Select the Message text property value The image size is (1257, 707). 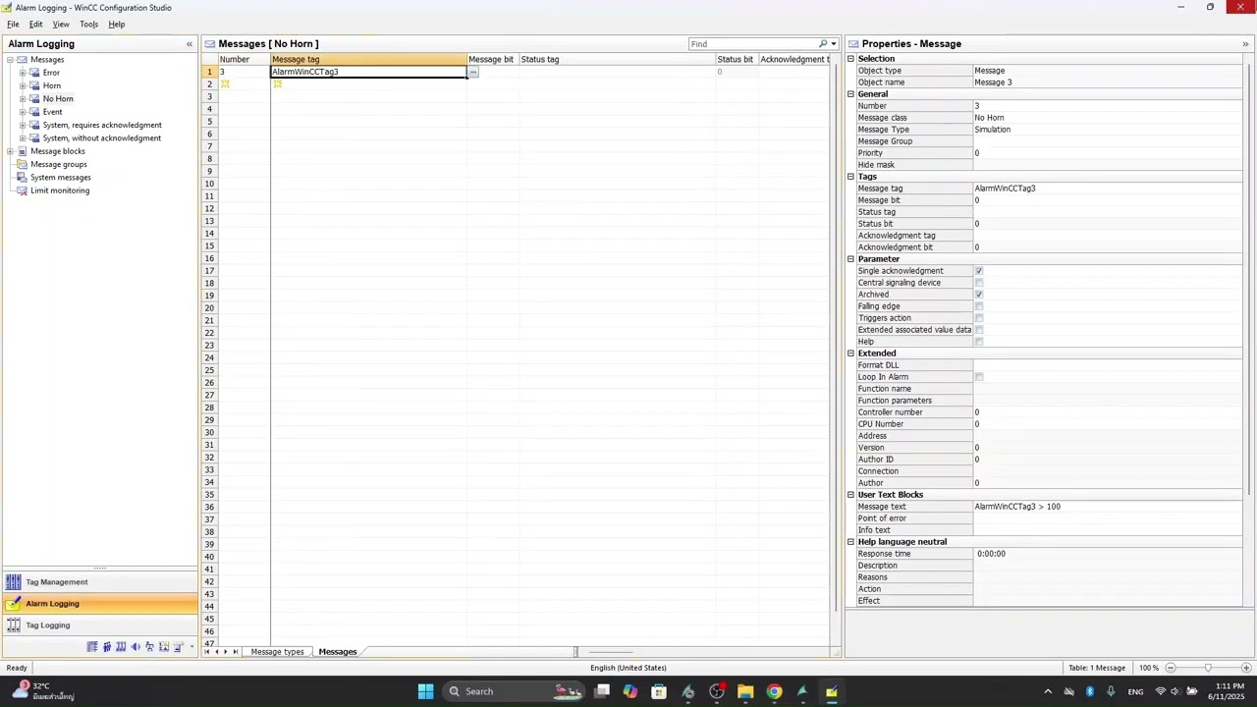(x=1108, y=507)
